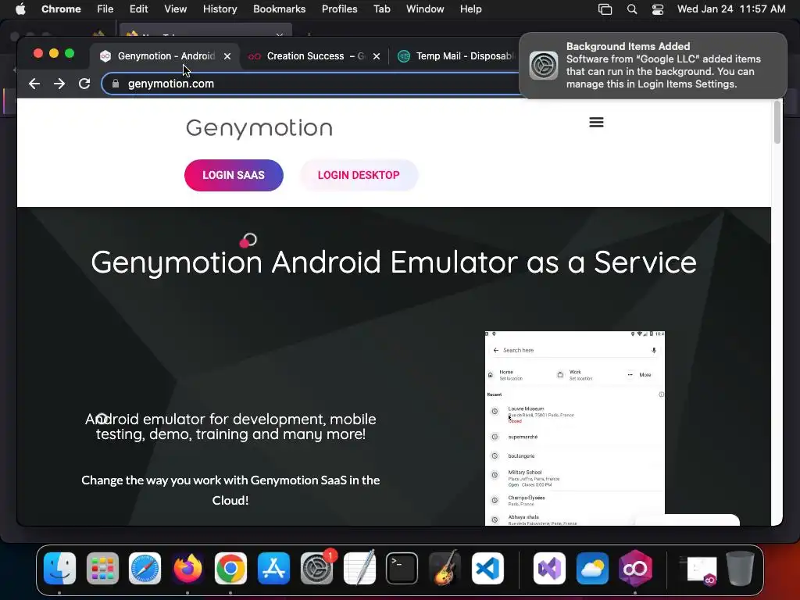Click the phone demo 'Search here' field

click(x=574, y=350)
